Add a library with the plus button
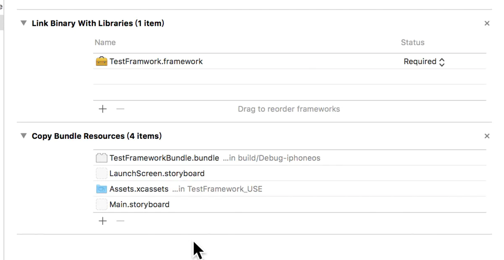504x260 pixels. tap(102, 109)
